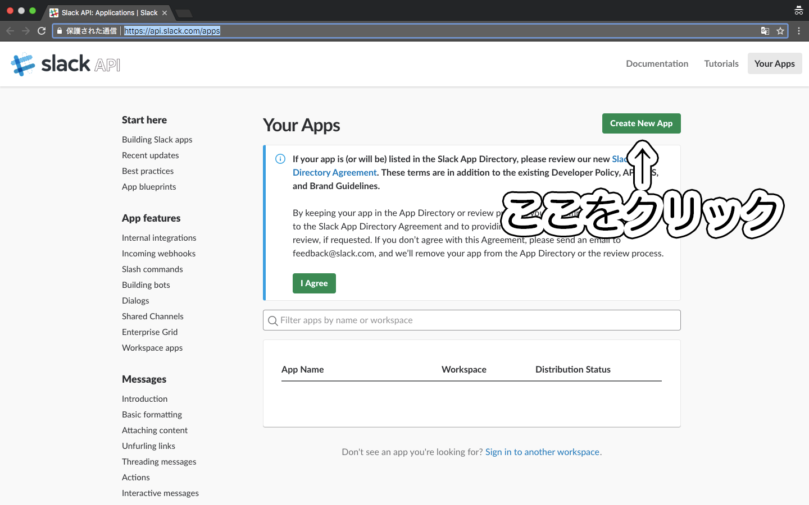Open Introduction link under Messages
This screenshot has width=809, height=505.
tap(145, 399)
